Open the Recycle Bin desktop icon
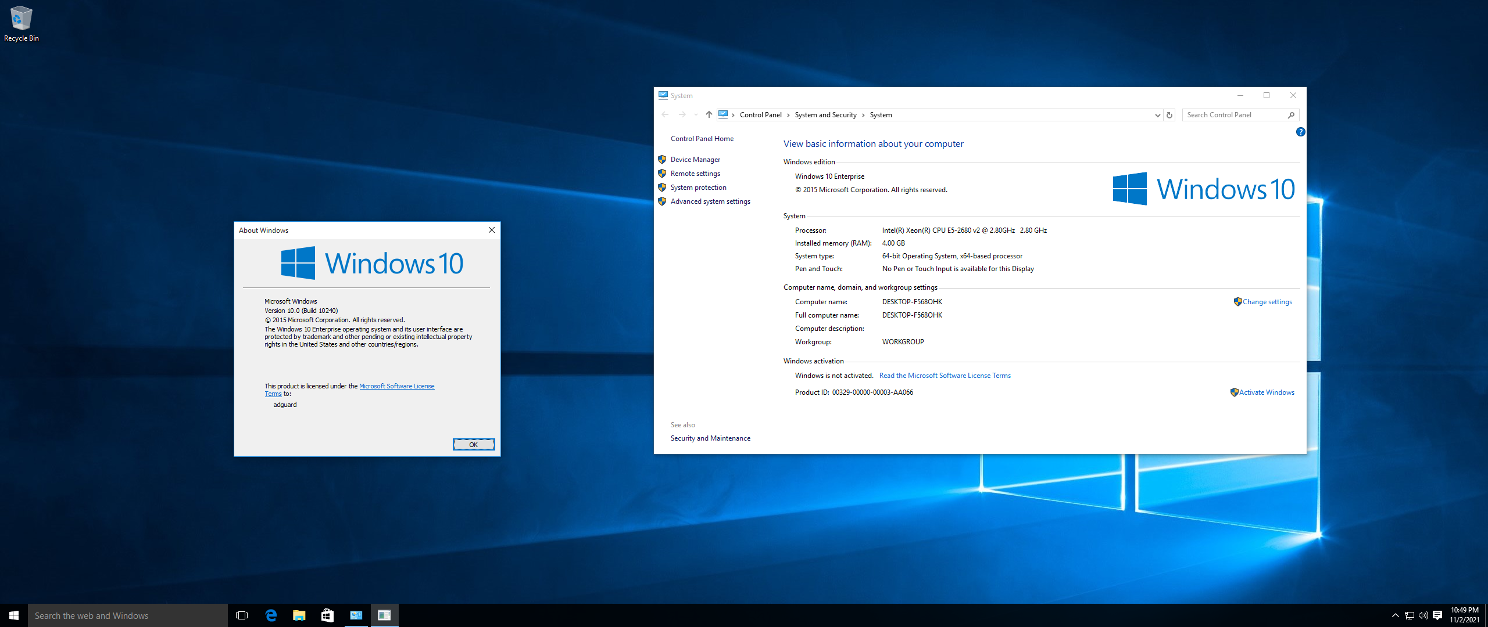The height and width of the screenshot is (627, 1488). tap(22, 24)
